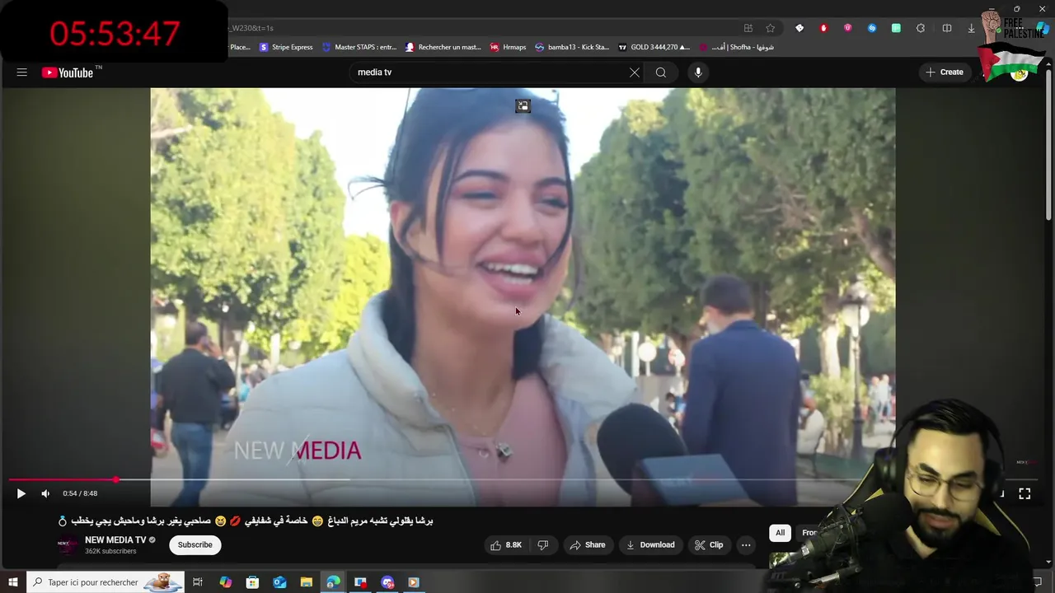The image size is (1055, 593).
Task: Click the green square extension icon
Action: [896, 28]
